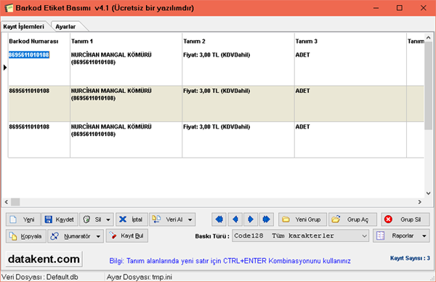
Task: Click the horizontal scrollbar thumb
Action: click(x=15, y=202)
